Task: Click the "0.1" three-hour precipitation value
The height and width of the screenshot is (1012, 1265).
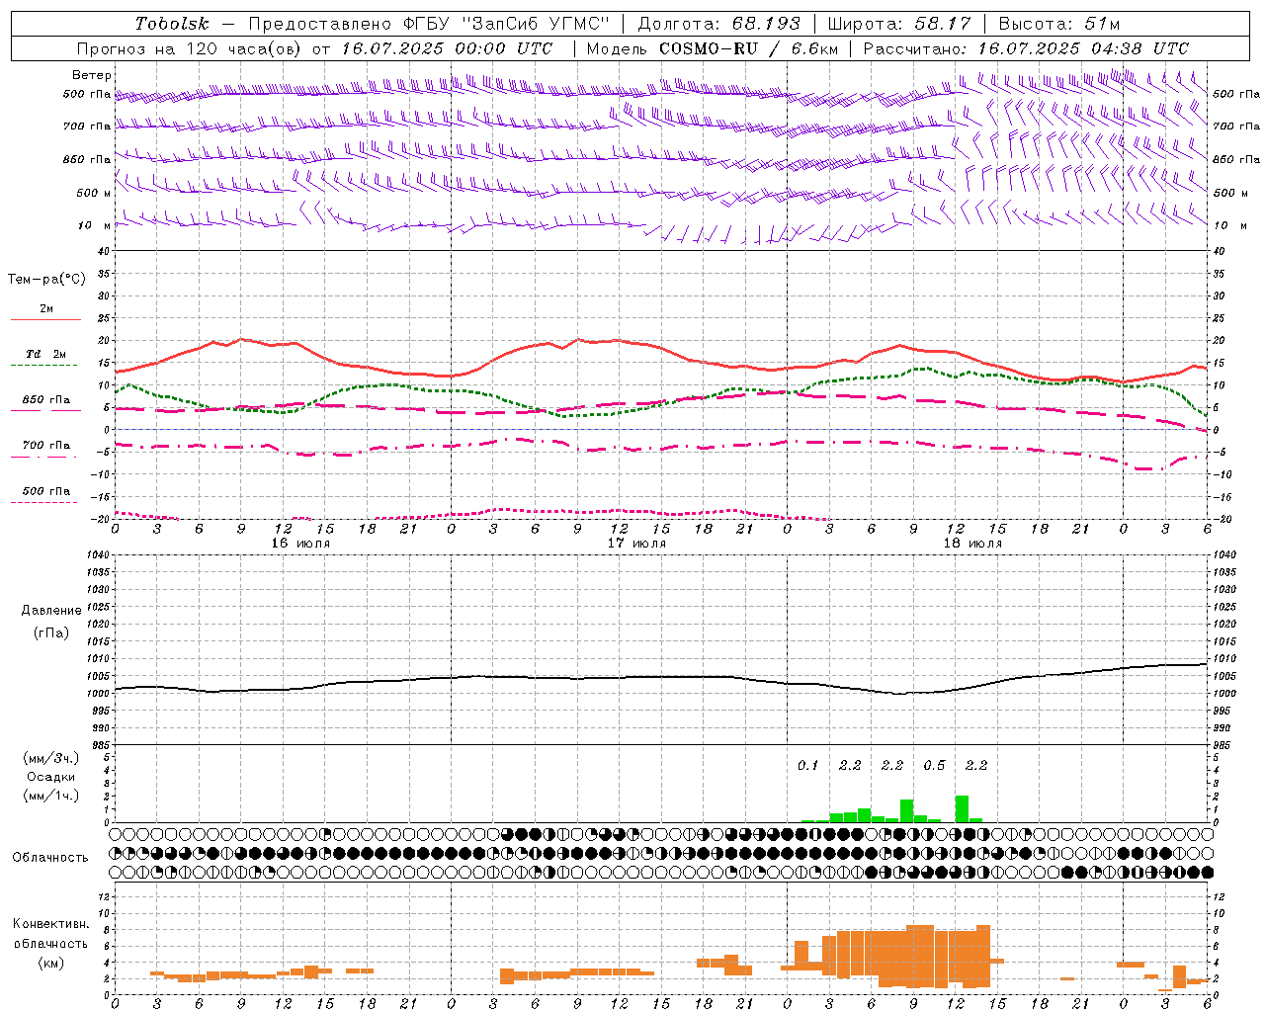Action: (808, 765)
